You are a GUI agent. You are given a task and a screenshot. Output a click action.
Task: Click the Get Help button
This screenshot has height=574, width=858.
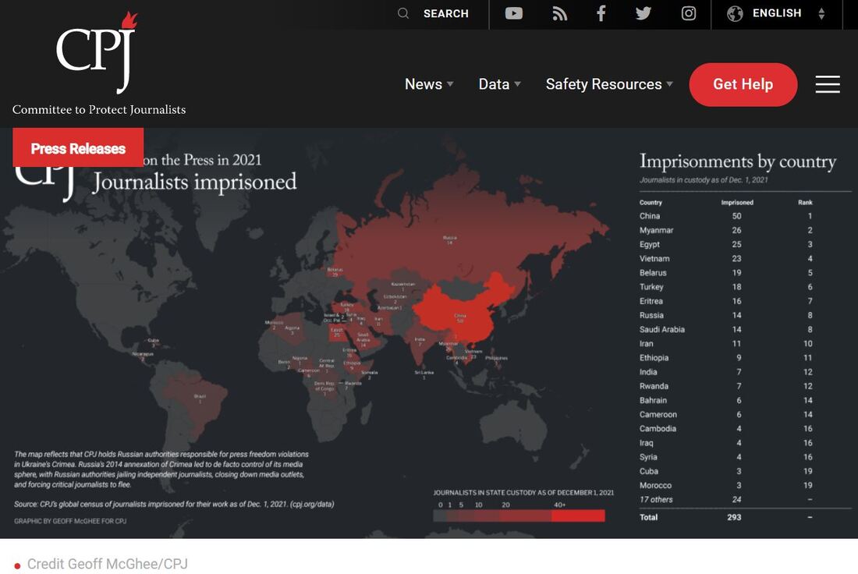(x=743, y=84)
